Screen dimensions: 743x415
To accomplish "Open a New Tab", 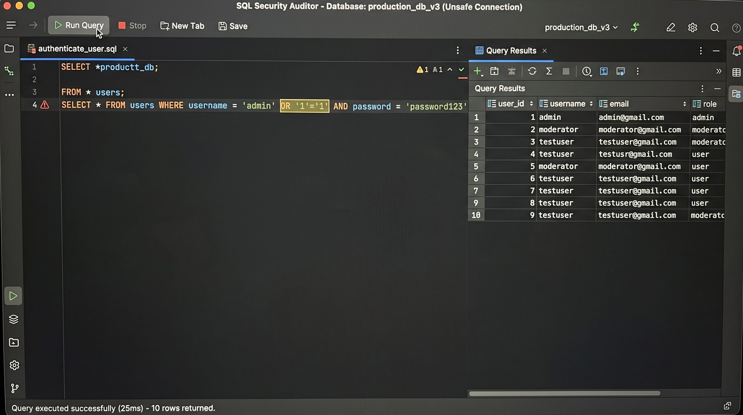I will [182, 26].
